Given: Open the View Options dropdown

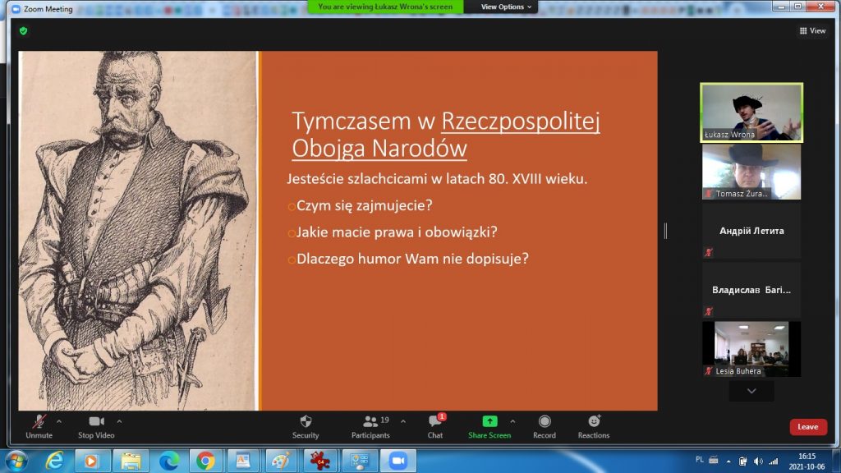Looking at the screenshot, I should tap(506, 7).
